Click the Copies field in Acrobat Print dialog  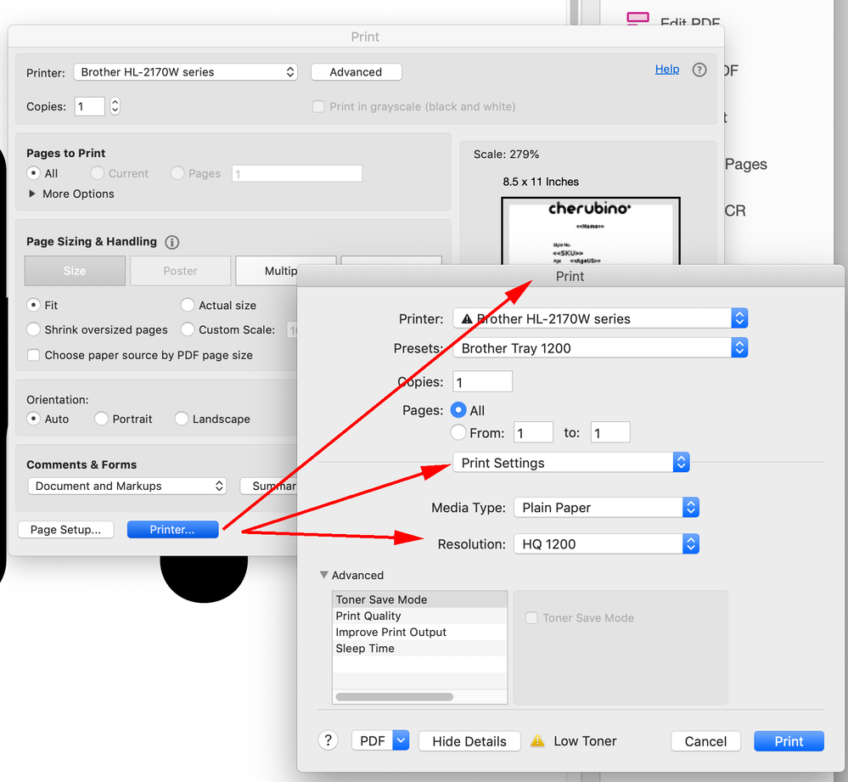pos(90,106)
